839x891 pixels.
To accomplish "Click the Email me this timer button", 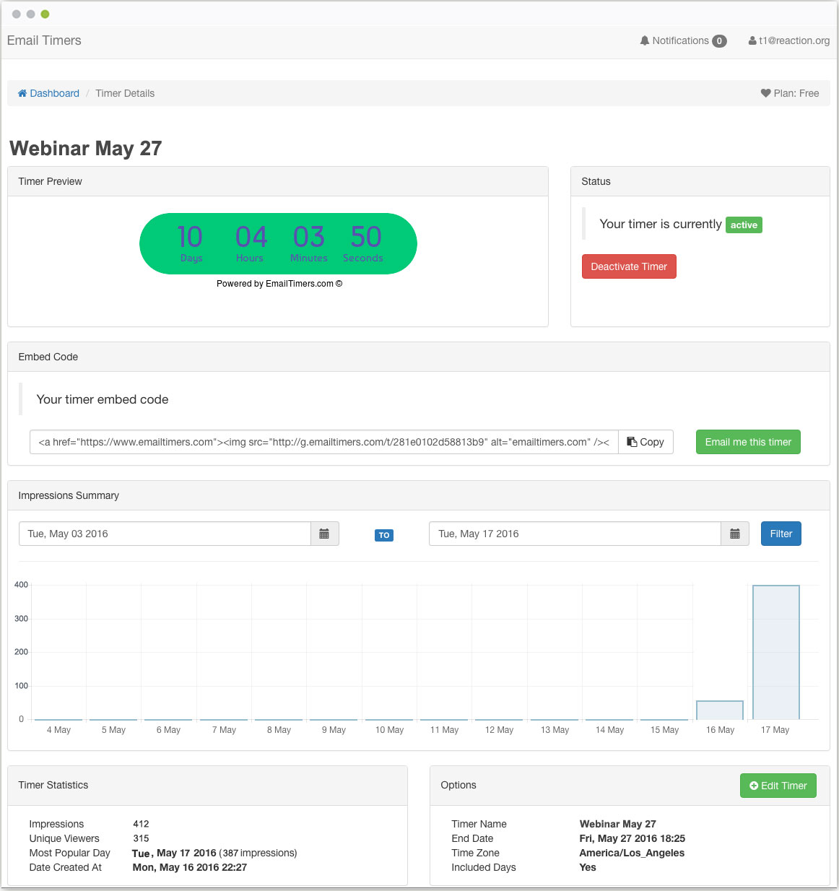I will pyautogui.click(x=748, y=441).
